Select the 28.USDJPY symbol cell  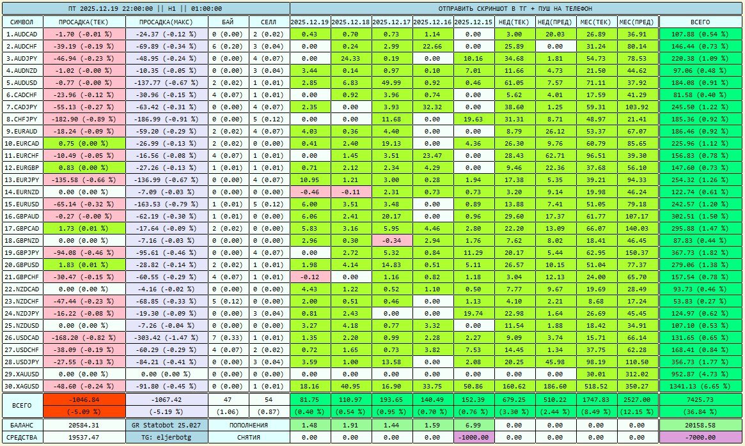tap(22, 362)
